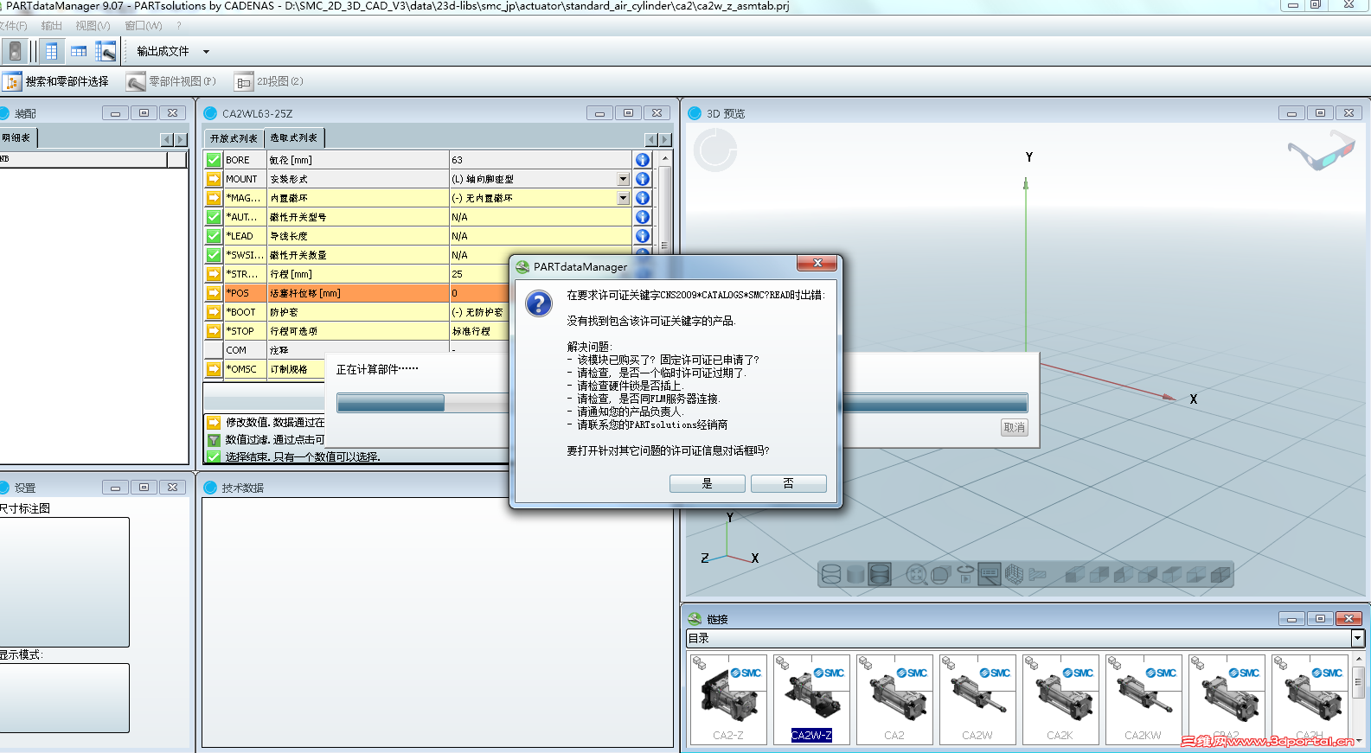The width and height of the screenshot is (1371, 753).
Task: Click the info icon for the *AUT row
Action: click(x=643, y=217)
